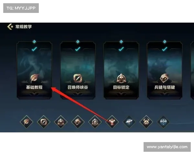Select the leaf icon in bottom row
Viewport: 194px width, 155px height.
click(x=27, y=122)
